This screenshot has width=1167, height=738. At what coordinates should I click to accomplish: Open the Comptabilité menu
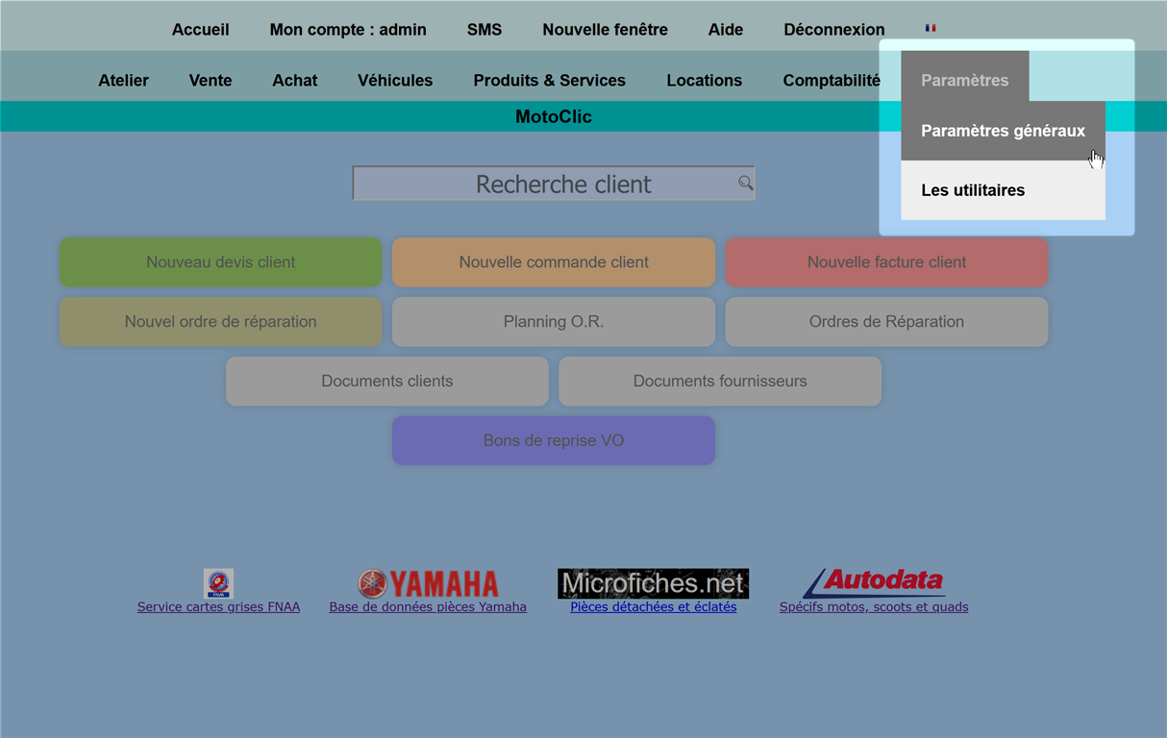point(832,80)
